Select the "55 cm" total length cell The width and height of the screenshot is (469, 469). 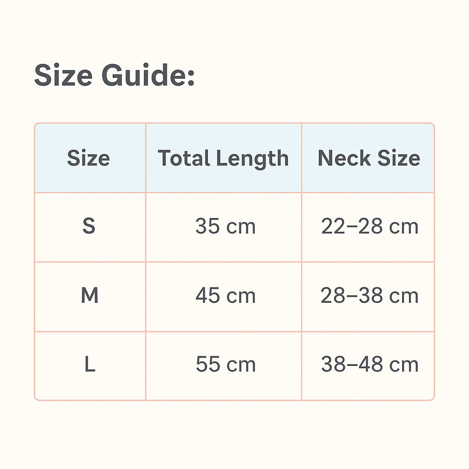coord(225,365)
